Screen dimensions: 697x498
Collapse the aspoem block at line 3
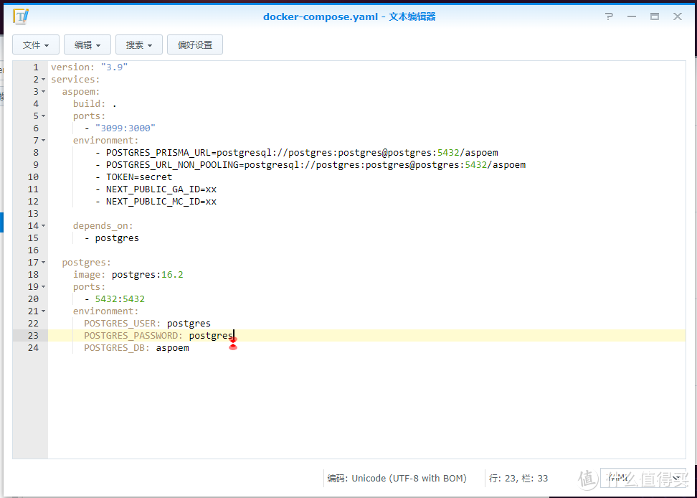[44, 92]
